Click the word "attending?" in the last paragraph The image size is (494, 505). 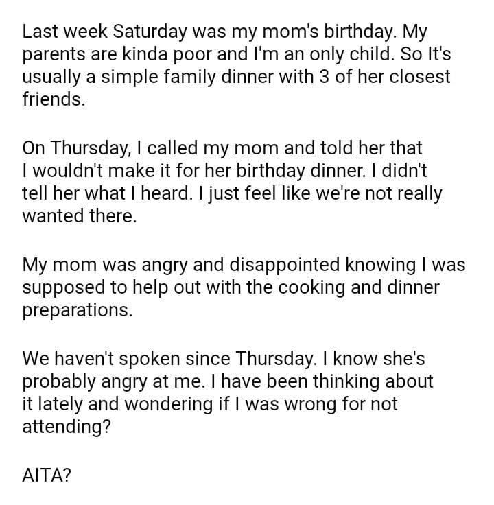point(67,427)
